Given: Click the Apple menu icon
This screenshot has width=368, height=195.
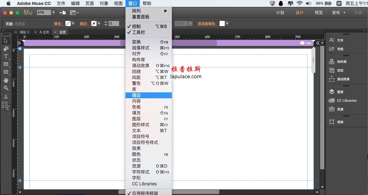Looking at the screenshot, I should 8,3.
